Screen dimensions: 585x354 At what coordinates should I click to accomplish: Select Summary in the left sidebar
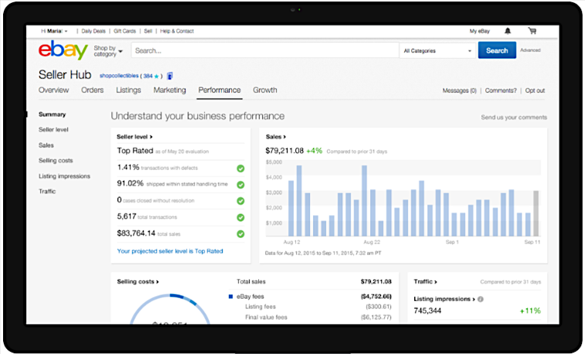point(53,114)
